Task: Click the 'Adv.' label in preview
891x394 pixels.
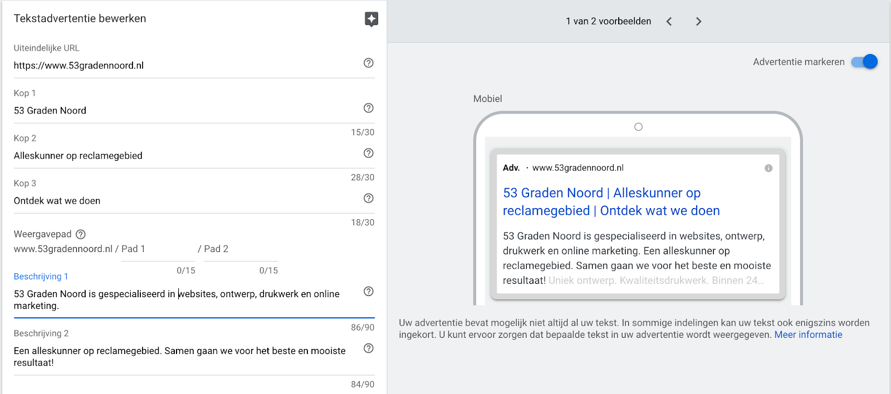Action: pyautogui.click(x=511, y=168)
